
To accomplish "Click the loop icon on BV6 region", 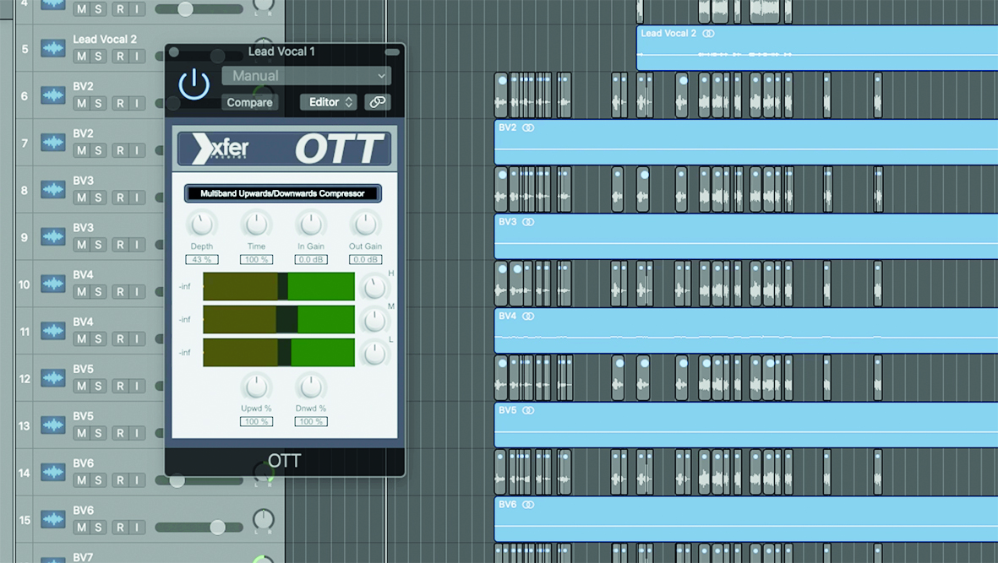I will [528, 505].
